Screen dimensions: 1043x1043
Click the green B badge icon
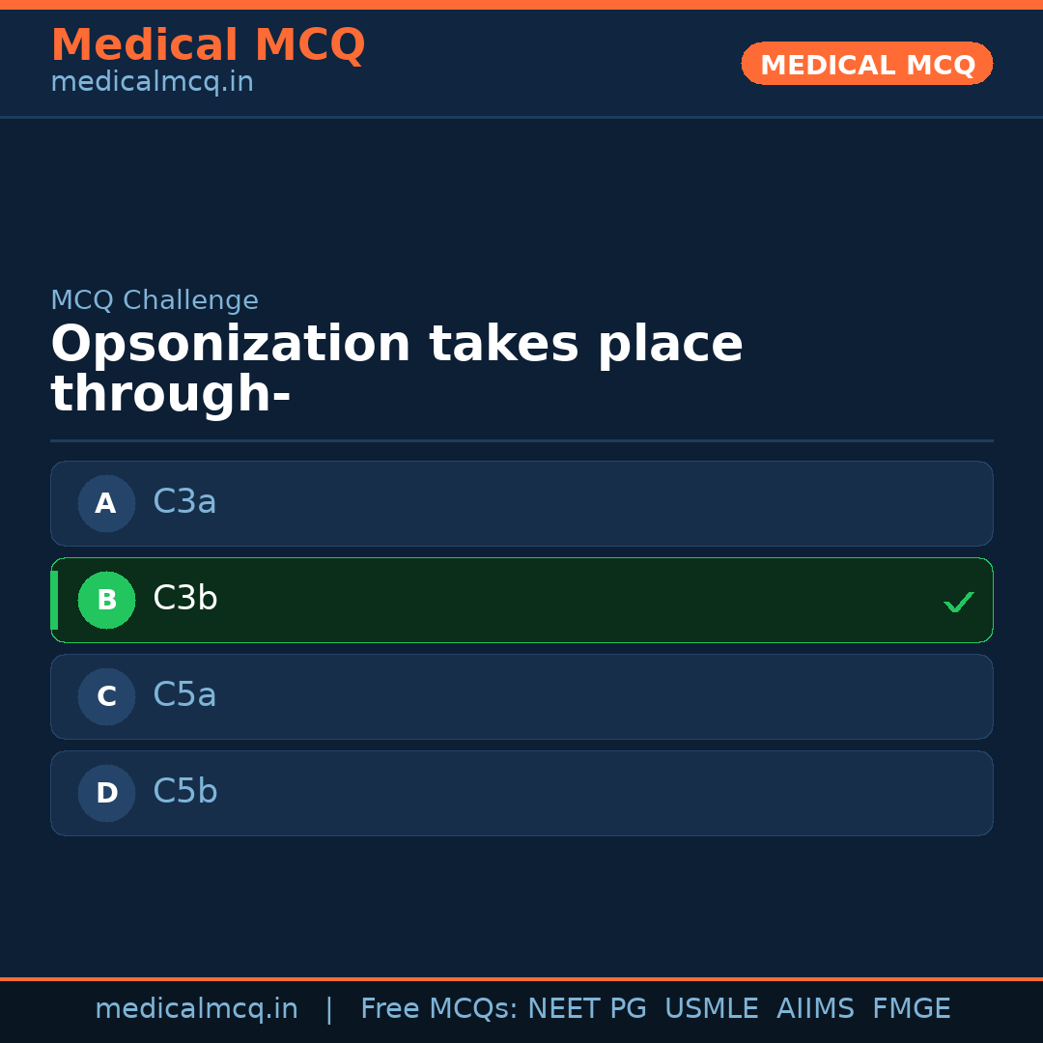coord(106,600)
